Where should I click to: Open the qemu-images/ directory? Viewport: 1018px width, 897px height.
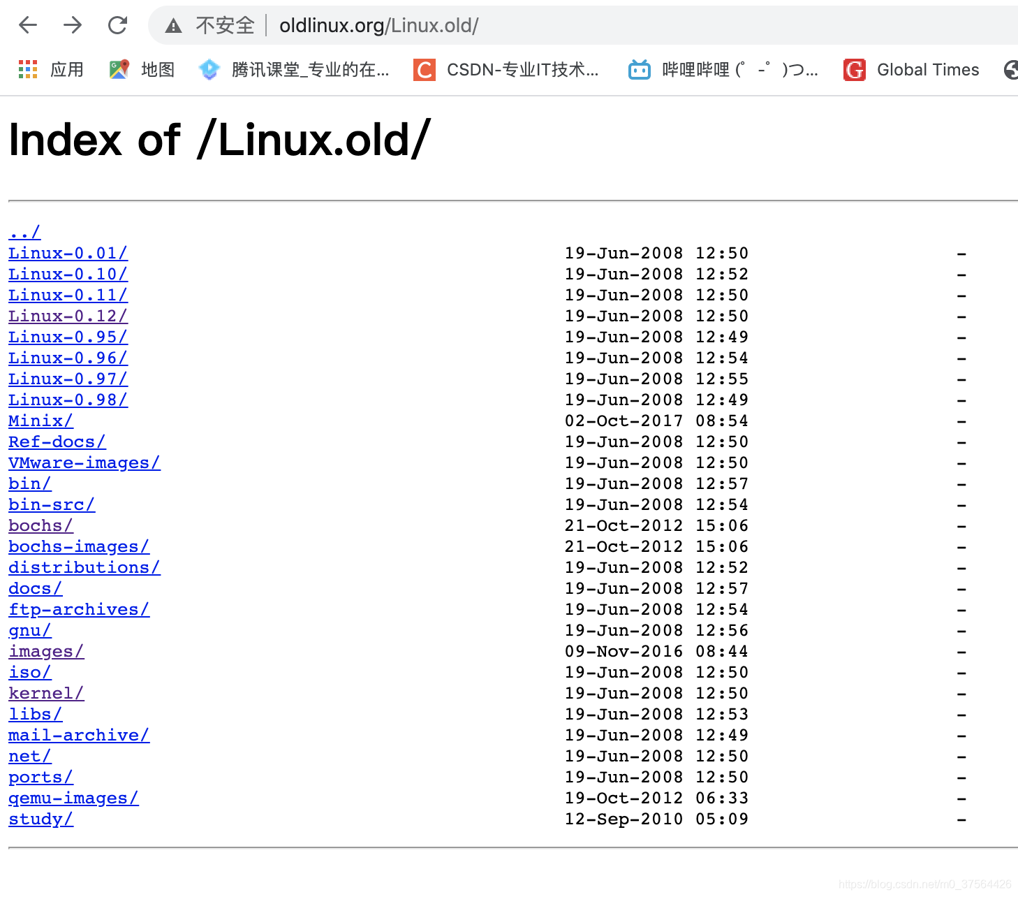73,798
